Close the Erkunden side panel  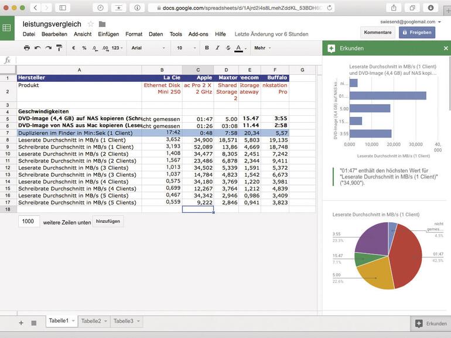pyautogui.click(x=446, y=49)
